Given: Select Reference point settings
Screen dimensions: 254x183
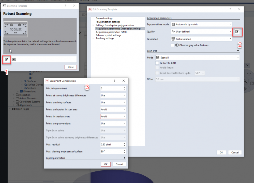Looking at the screenshot, I should (x=108, y=35).
